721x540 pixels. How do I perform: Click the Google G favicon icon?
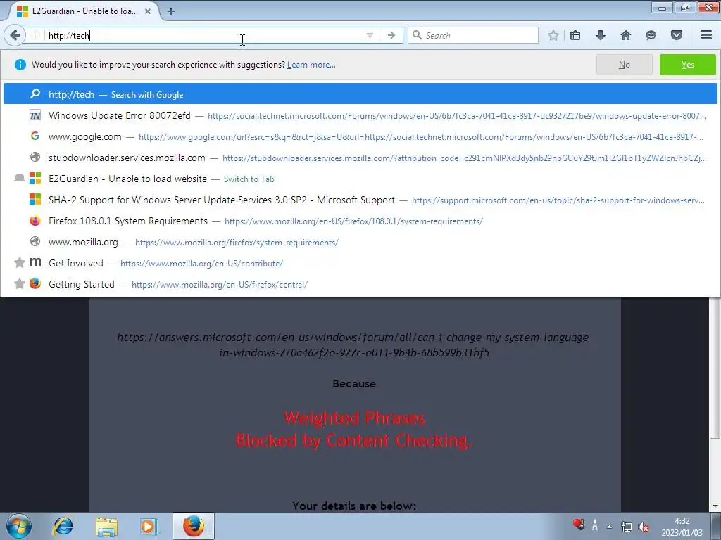(35, 136)
